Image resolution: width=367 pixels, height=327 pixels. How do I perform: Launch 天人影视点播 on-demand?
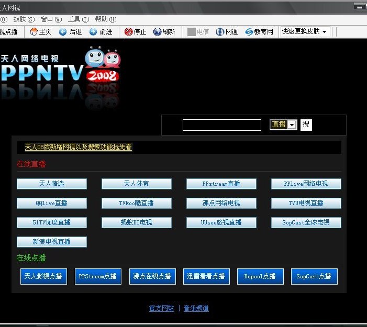[43, 276]
